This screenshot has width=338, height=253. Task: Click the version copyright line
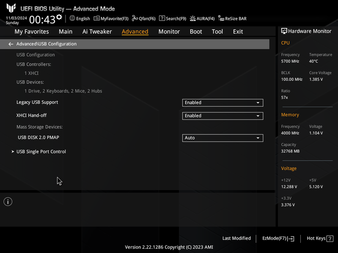click(169, 247)
